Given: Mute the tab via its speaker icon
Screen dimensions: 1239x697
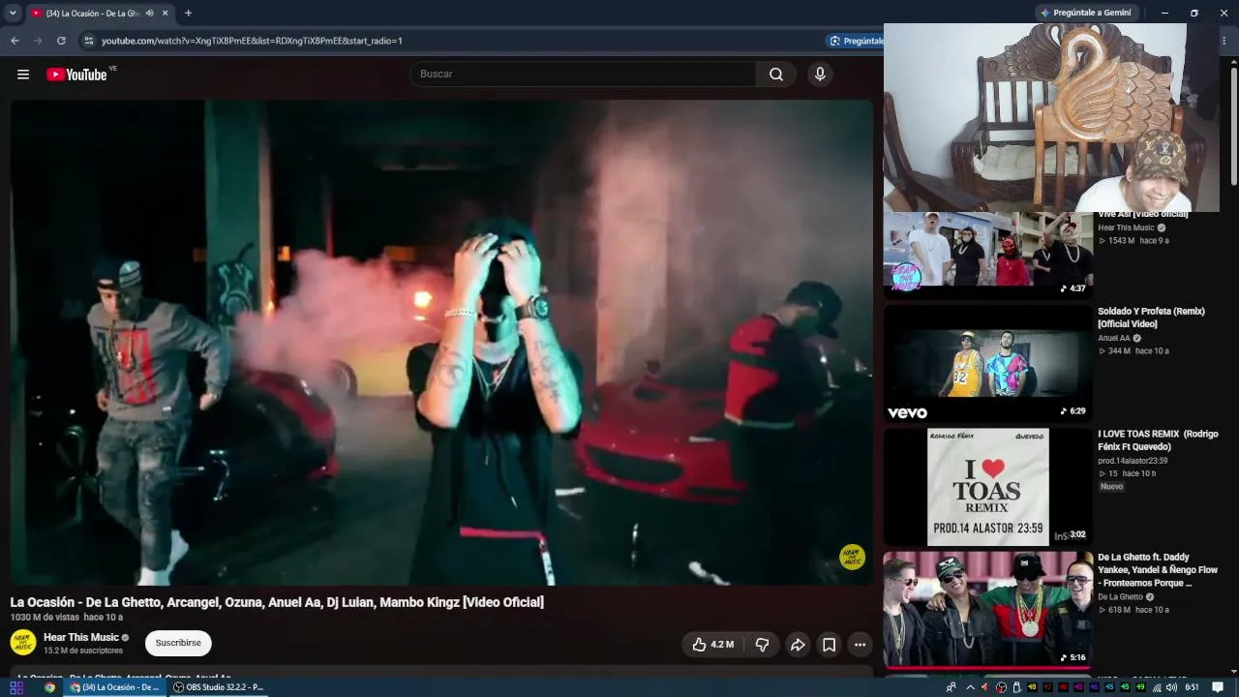Looking at the screenshot, I should point(149,14).
